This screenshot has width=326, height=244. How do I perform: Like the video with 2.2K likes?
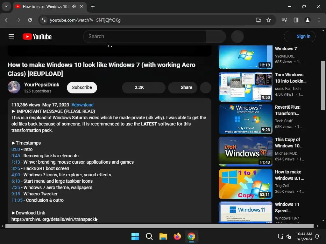pos(136,88)
